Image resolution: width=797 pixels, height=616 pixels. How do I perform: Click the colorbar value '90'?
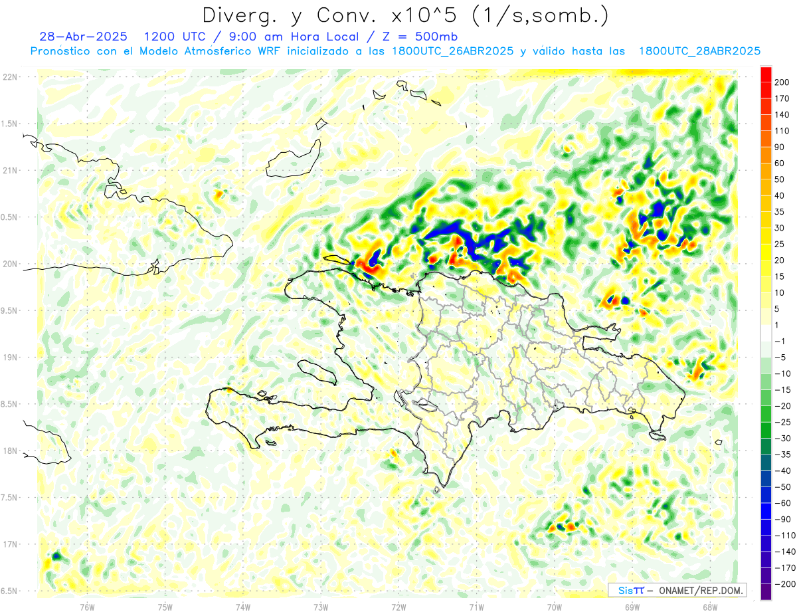click(x=780, y=147)
